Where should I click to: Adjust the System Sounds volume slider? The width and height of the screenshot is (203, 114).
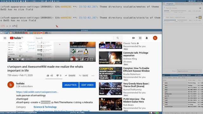click(x=175, y=11)
